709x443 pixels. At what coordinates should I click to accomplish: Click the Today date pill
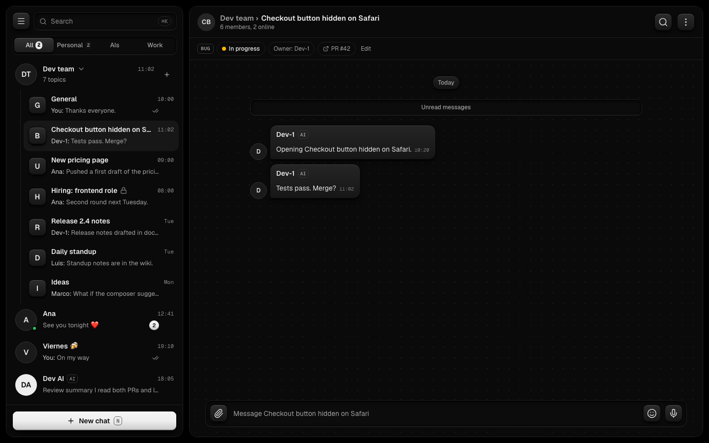(x=446, y=83)
